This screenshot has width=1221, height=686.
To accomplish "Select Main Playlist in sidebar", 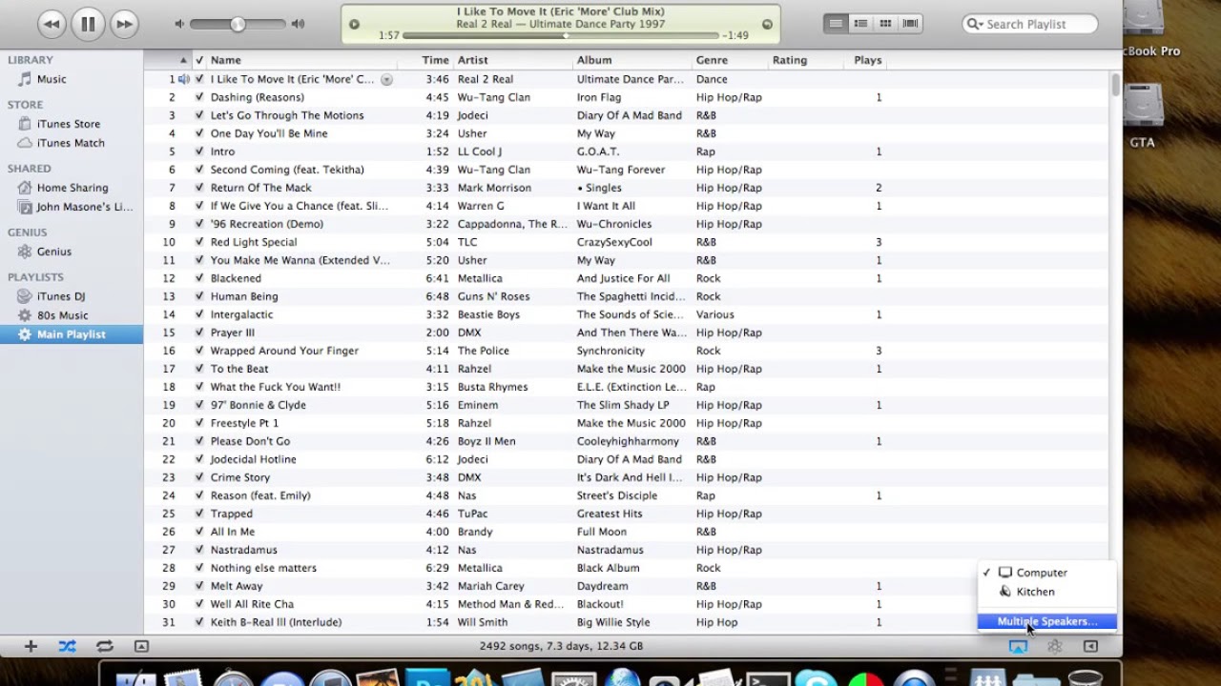I will pyautogui.click(x=72, y=334).
